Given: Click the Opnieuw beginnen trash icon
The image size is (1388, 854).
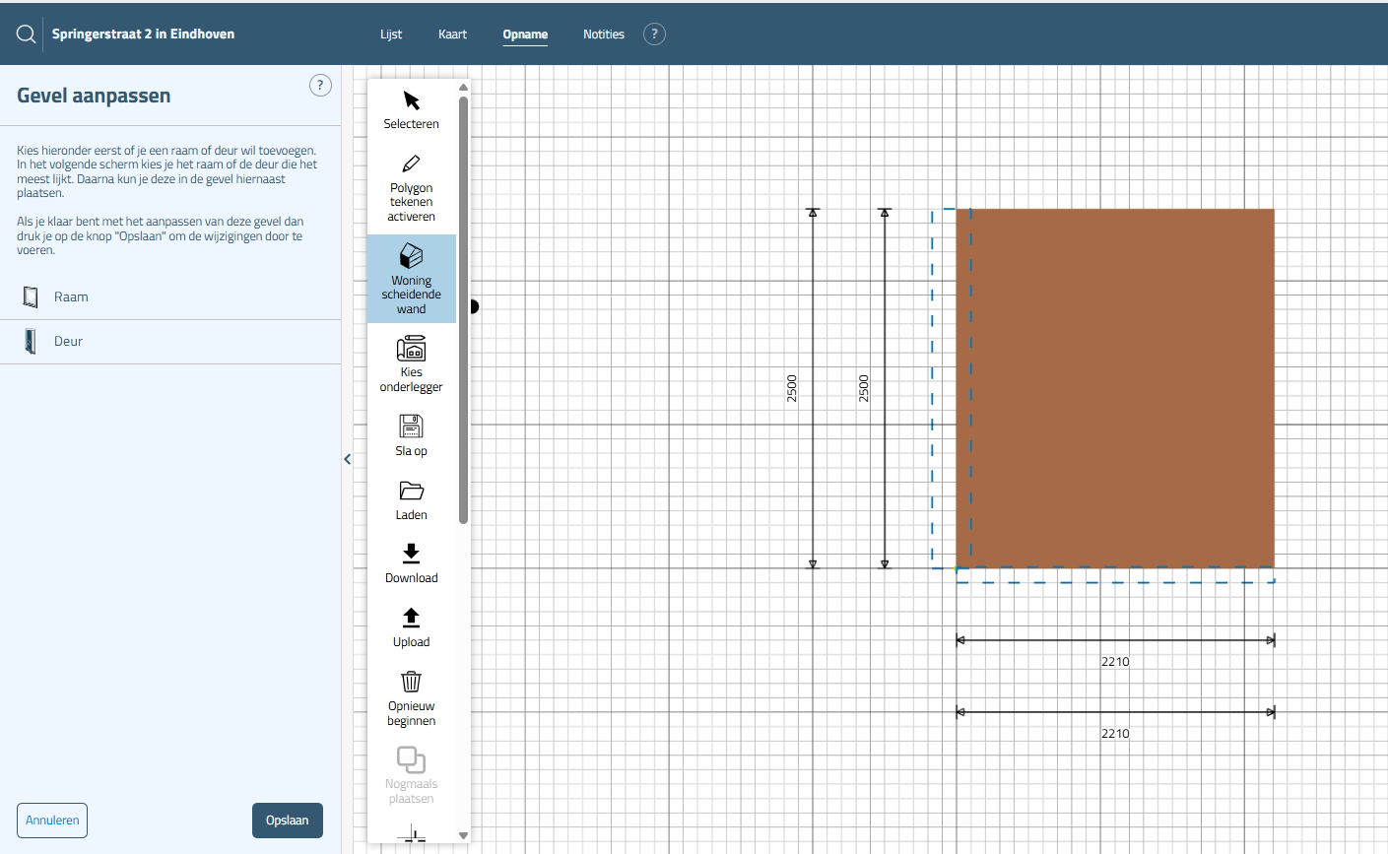Looking at the screenshot, I should pos(412,682).
